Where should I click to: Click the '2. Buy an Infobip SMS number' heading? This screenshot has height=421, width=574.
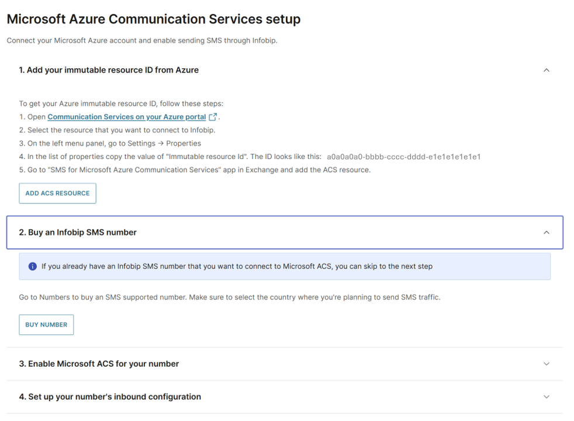click(78, 233)
